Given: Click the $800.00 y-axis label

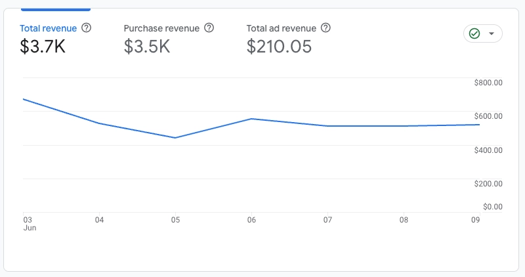Looking at the screenshot, I should click(488, 83).
